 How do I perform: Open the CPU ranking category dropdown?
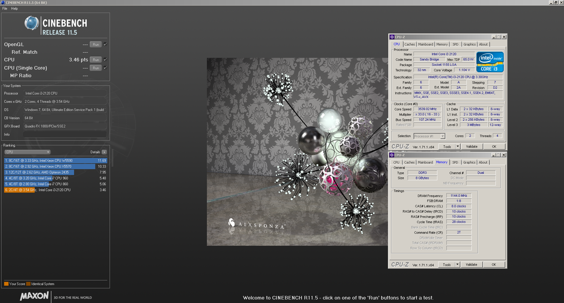click(x=28, y=152)
